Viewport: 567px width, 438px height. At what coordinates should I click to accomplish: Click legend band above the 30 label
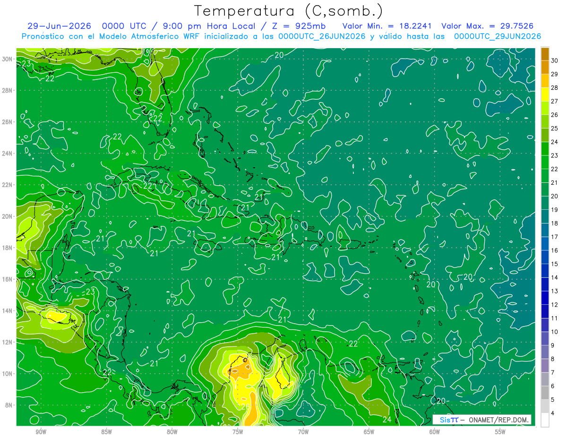pos(545,54)
